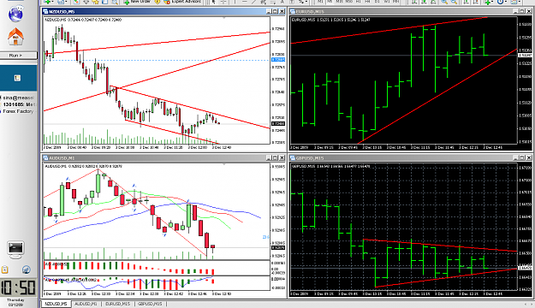
Task: Open the Forex Factory sidebar entry
Action: tap(18, 111)
